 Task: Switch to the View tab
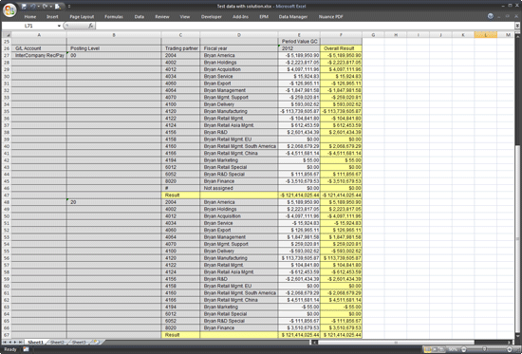click(x=185, y=17)
